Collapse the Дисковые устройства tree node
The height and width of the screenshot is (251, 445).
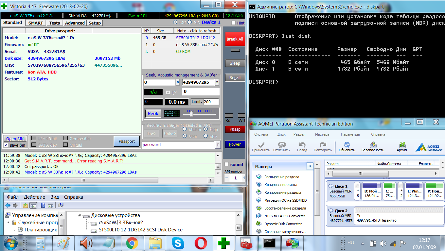79,215
